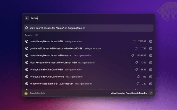
Task: Click the Search Models label in footer
Action: click(37, 93)
